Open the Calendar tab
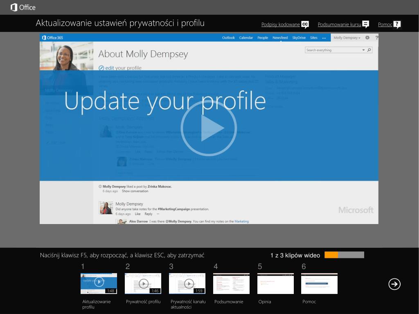419x314 pixels. pyautogui.click(x=246, y=38)
